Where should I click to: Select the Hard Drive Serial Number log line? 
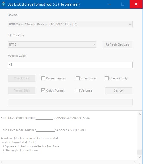[45, 118]
